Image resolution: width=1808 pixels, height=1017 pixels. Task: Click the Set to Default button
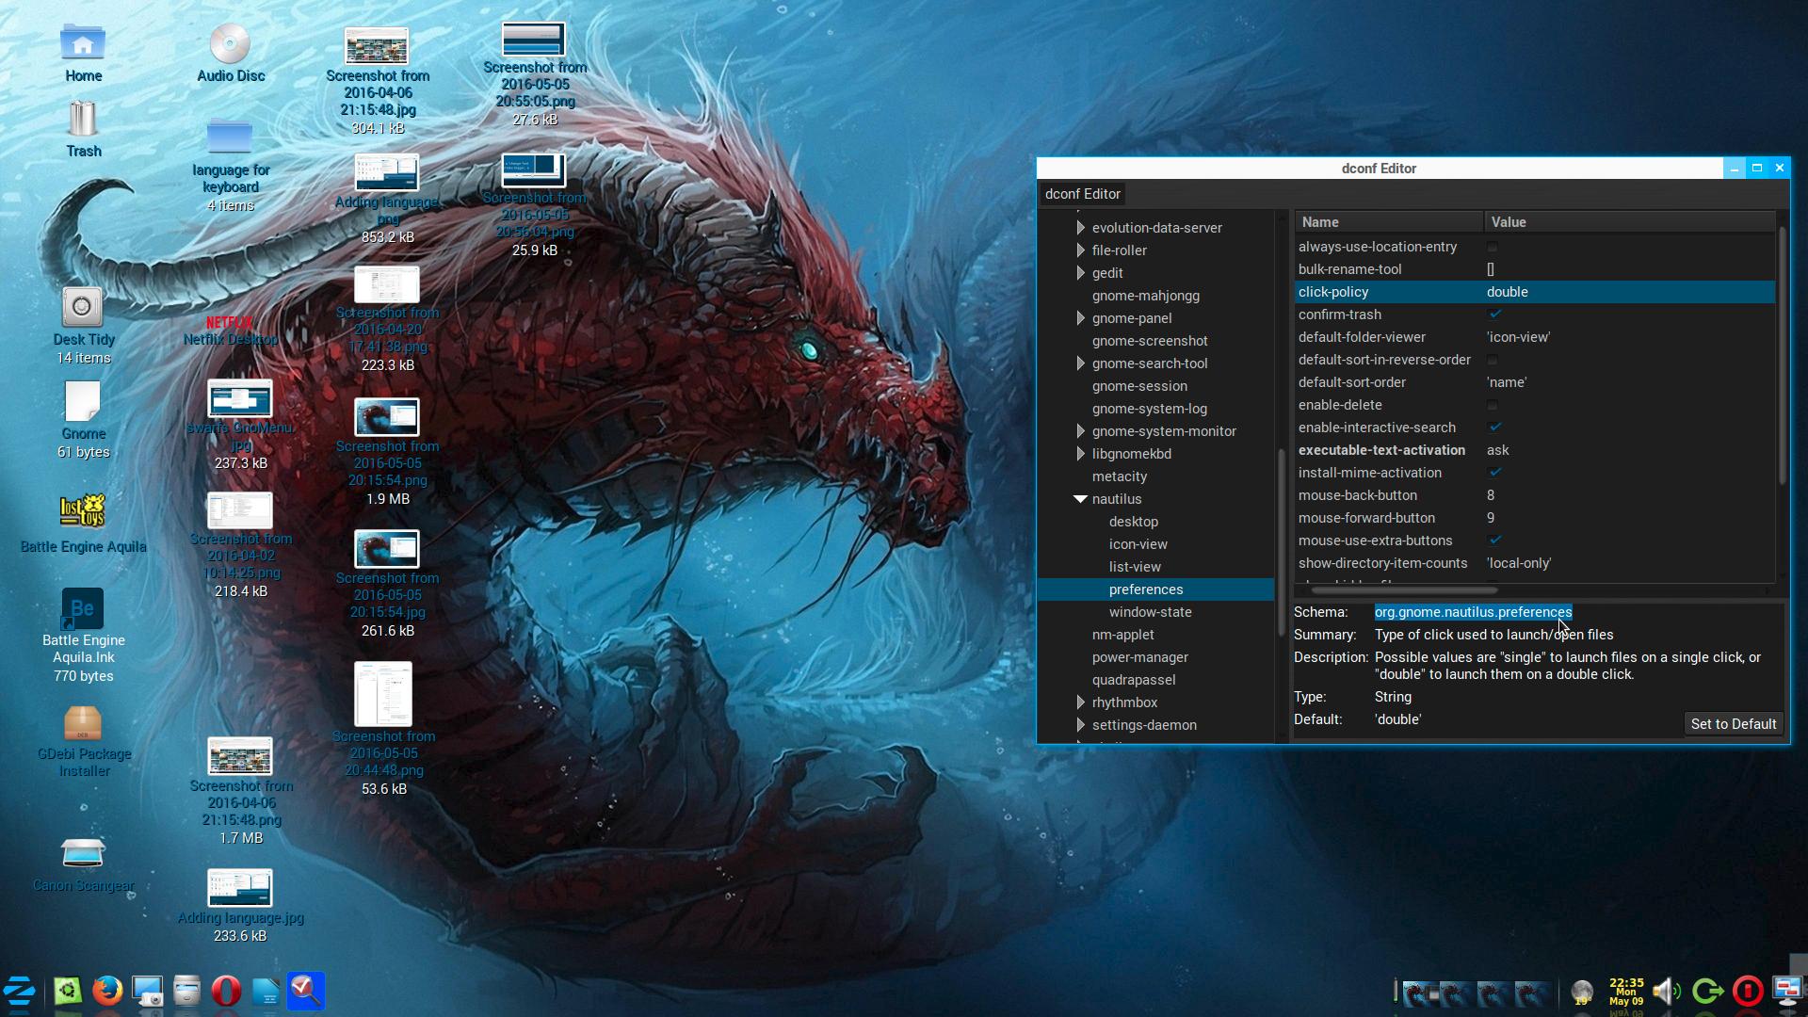(1733, 724)
